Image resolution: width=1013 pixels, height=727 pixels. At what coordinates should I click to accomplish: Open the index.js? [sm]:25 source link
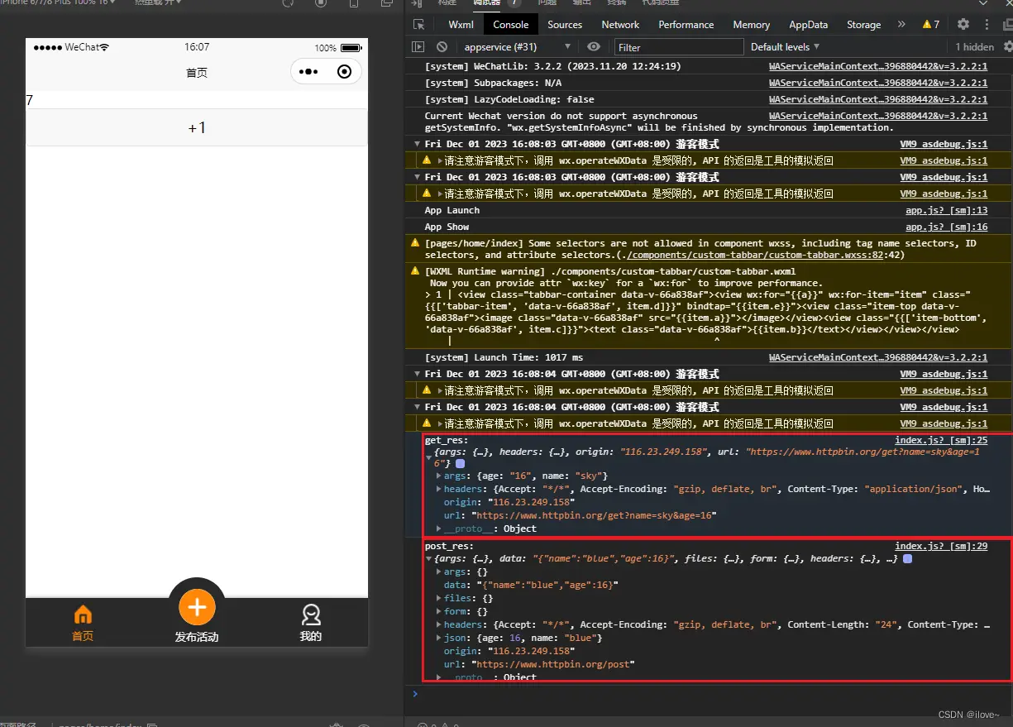(941, 441)
